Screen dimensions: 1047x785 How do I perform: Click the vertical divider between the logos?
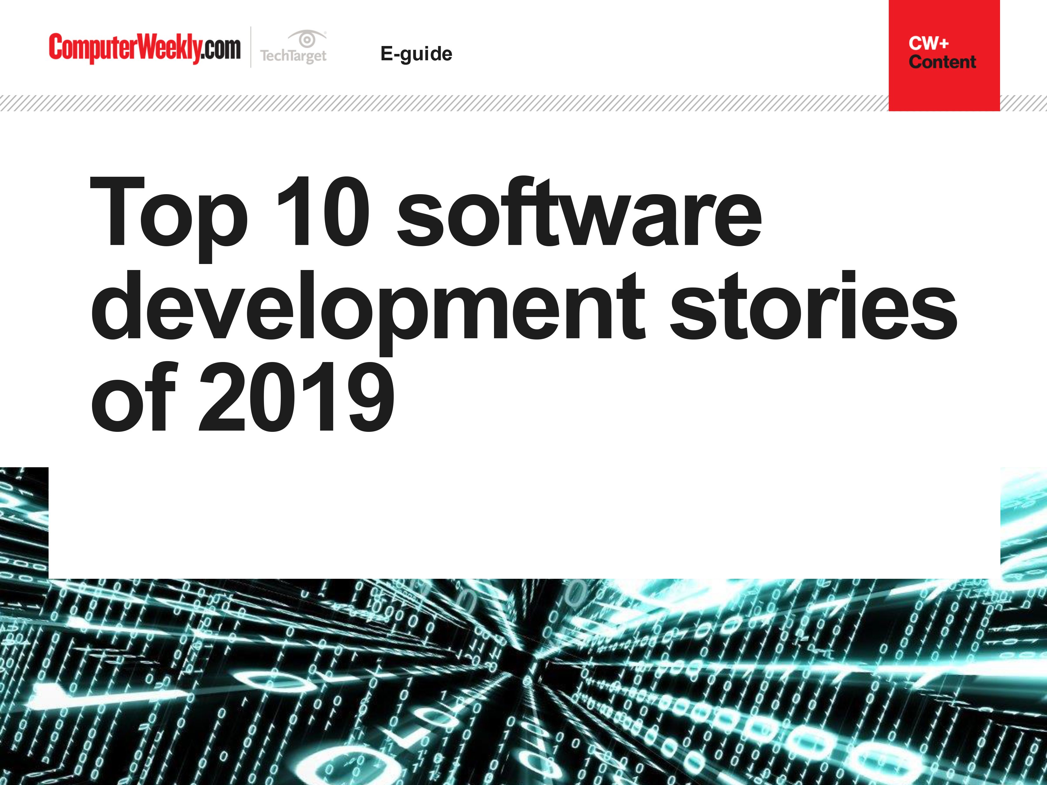[x=250, y=47]
